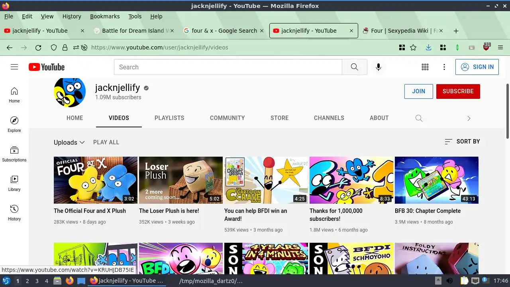Open the YouTube apps grid icon

coord(425,67)
